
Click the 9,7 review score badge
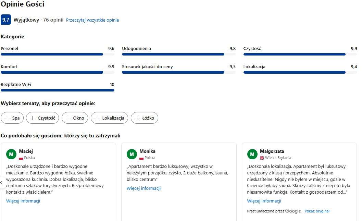6,20
